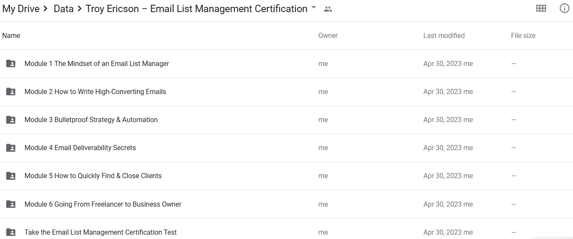Image resolution: width=573 pixels, height=239 pixels.
Task: Sort files by Name column
Action: 11,36
